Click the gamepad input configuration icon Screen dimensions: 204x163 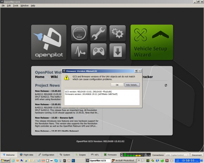[x=98, y=51]
